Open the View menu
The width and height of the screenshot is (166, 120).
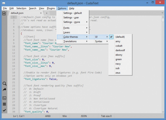pos(41,8)
